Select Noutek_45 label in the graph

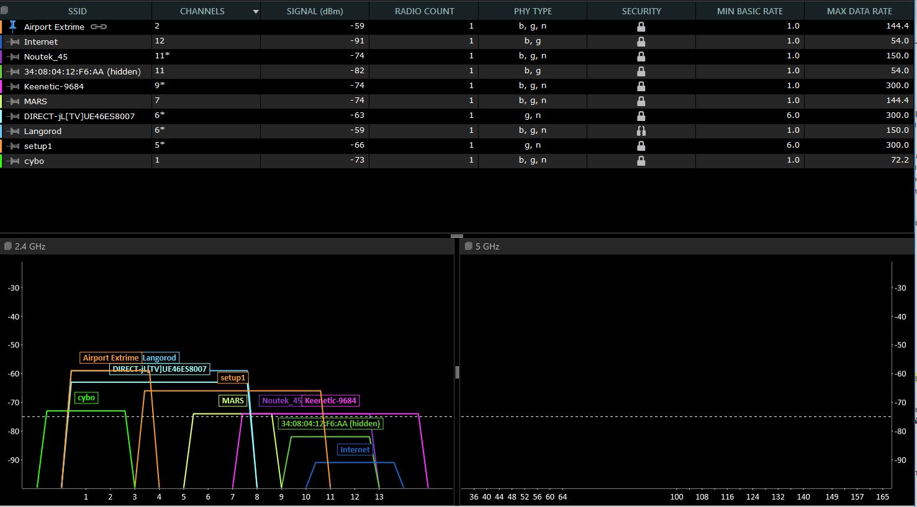click(281, 400)
